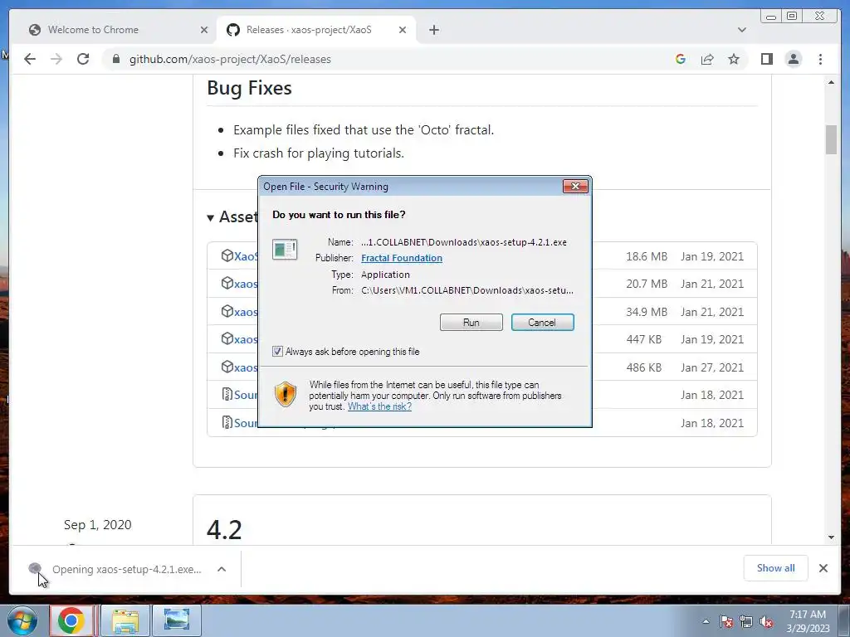Reload the GitHub releases page

[83, 59]
